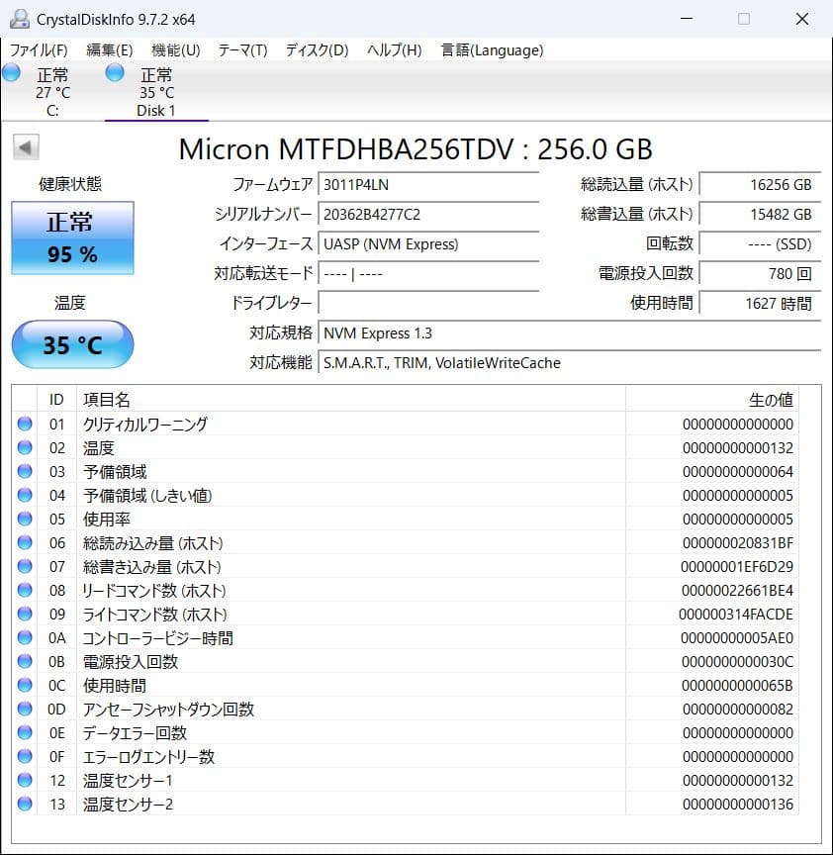Click the CrystalDiskInfo app icon in title bar
This screenshot has width=833, height=855.
tap(20, 19)
